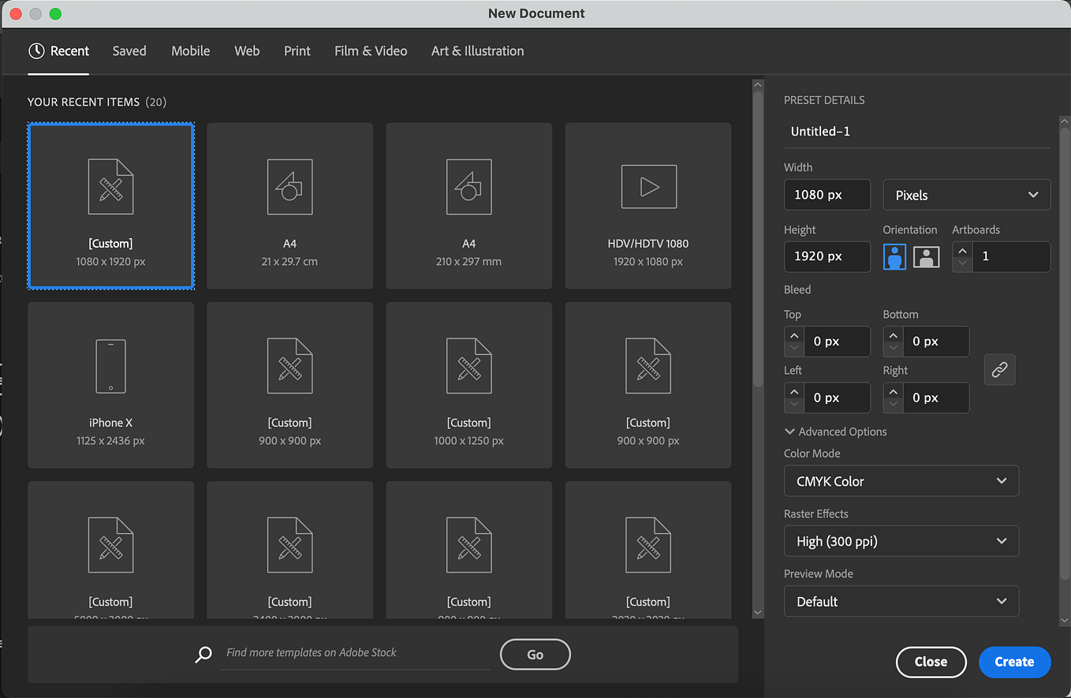1071x698 pixels.
Task: Click the clock icon beside Recent
Action: 36,50
